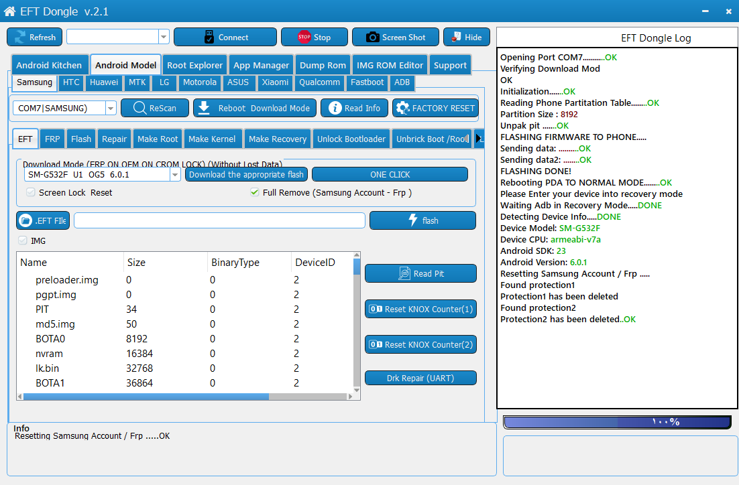Select the Motorola brand tab
Screen dimensions: 739x485
[199, 82]
